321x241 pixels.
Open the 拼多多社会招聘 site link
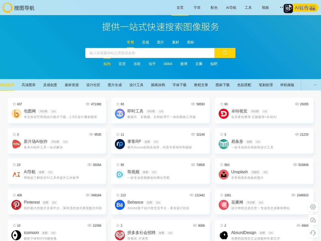pos(141,232)
